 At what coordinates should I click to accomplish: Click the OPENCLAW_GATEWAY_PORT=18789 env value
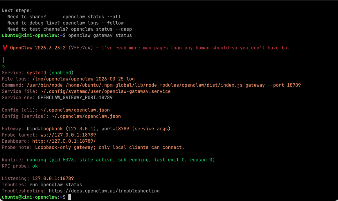tap(75, 98)
